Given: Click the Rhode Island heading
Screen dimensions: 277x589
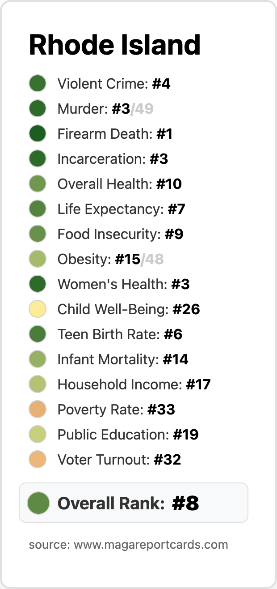Looking at the screenshot, I should 115,45.
